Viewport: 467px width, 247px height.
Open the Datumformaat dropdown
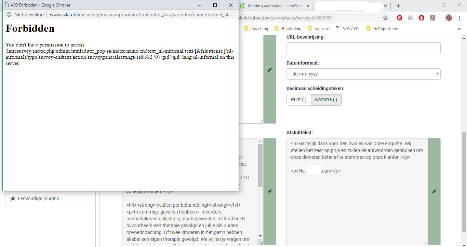click(x=363, y=74)
